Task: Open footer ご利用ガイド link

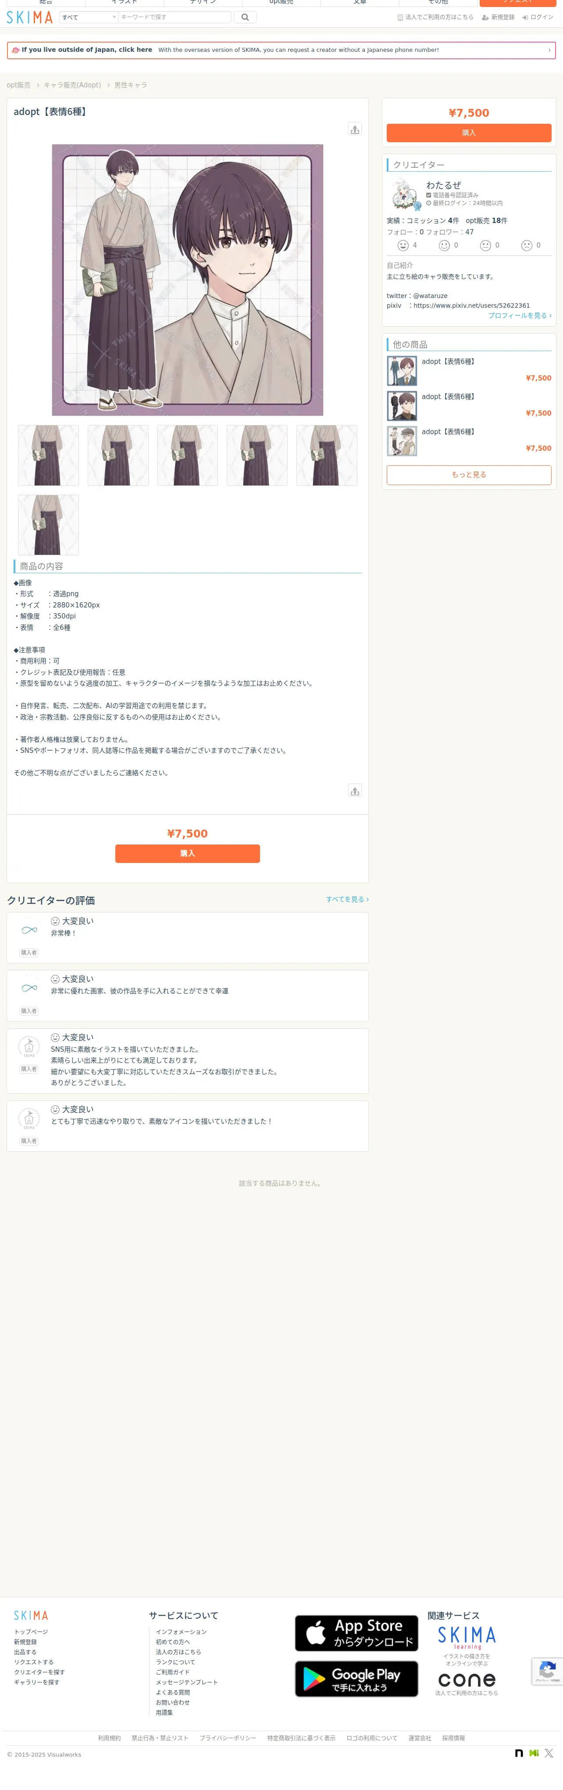Action: 173,1672
